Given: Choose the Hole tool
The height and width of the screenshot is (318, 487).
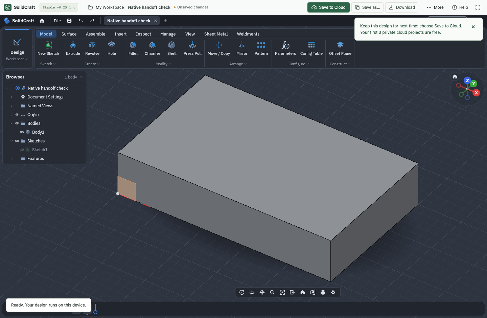Looking at the screenshot, I should (x=112, y=48).
